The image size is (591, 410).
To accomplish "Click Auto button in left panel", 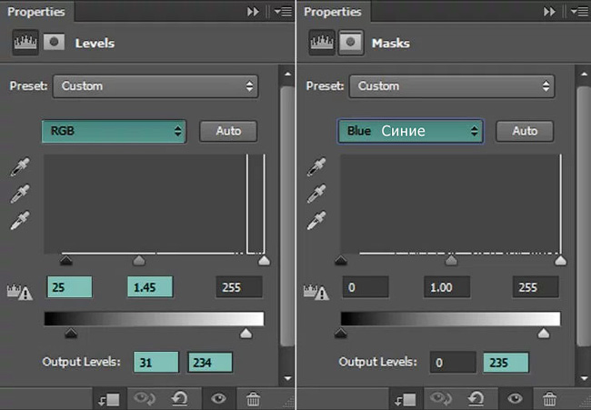I will 228,131.
